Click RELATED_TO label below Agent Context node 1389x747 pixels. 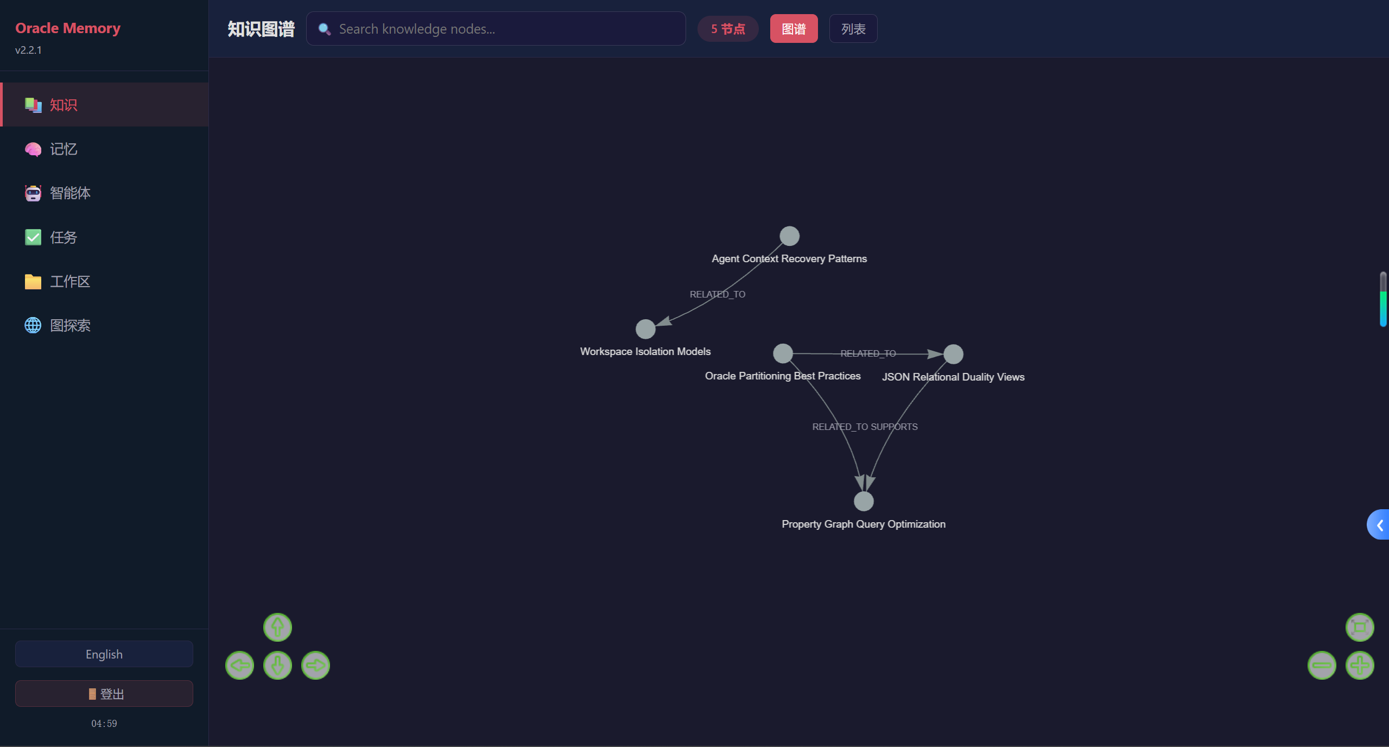pos(718,294)
